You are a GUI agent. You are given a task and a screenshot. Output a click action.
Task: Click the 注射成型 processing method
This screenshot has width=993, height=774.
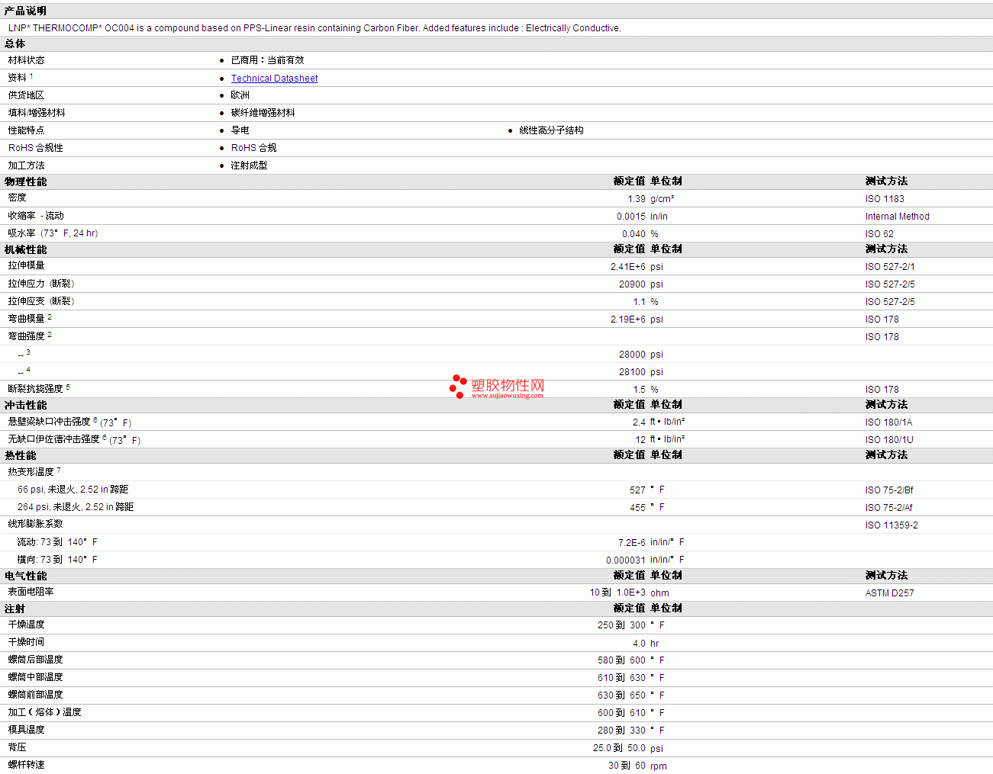point(250,165)
